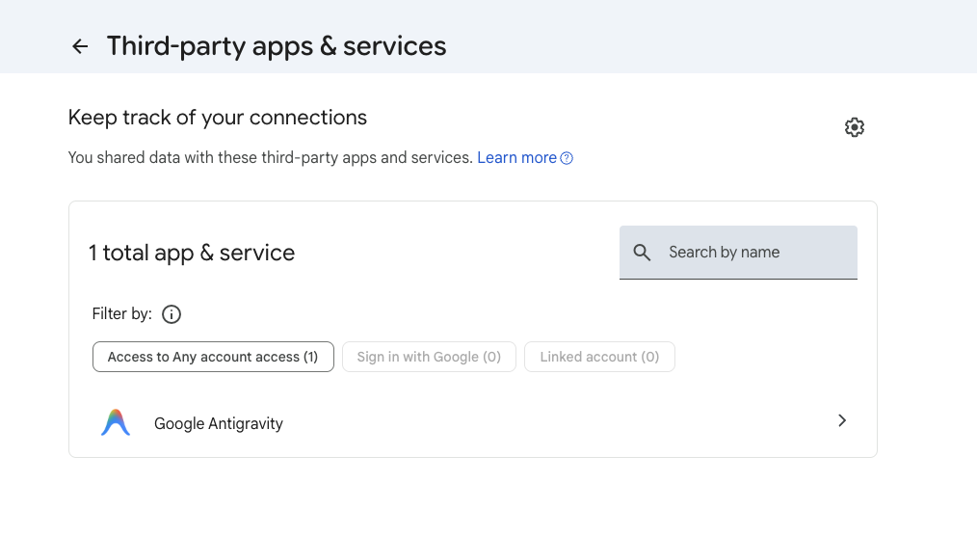Click the 1 total app & service heading
The width and height of the screenshot is (977, 537).
pos(192,253)
